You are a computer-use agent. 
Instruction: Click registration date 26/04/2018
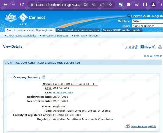pos(60,97)
